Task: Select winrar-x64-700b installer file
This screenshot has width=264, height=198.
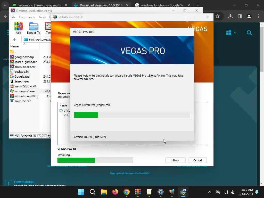Action: click(x=27, y=96)
